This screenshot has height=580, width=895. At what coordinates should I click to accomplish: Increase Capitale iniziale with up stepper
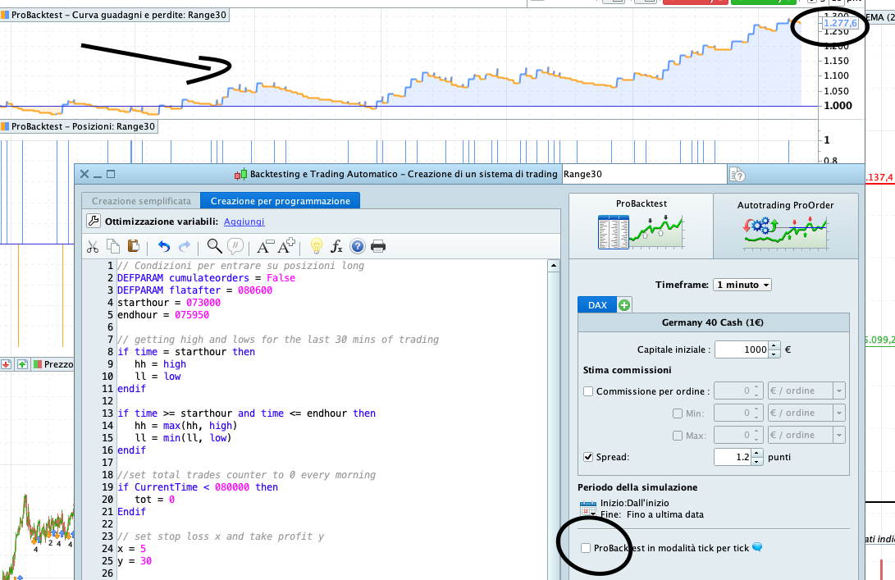coord(774,345)
